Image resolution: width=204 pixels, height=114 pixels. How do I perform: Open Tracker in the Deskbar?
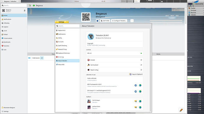(x=196, y=8)
